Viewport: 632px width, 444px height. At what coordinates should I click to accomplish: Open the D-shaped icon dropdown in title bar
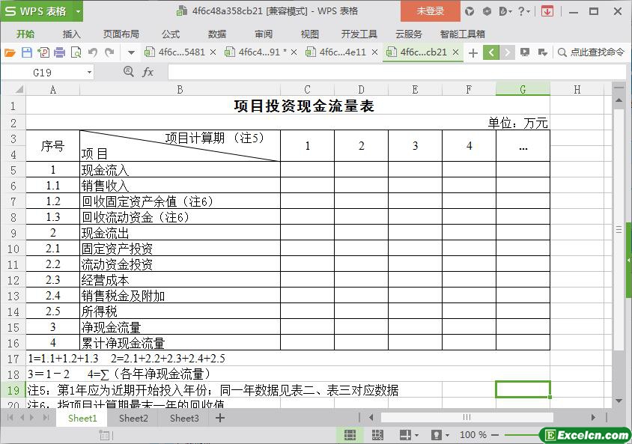click(x=505, y=11)
